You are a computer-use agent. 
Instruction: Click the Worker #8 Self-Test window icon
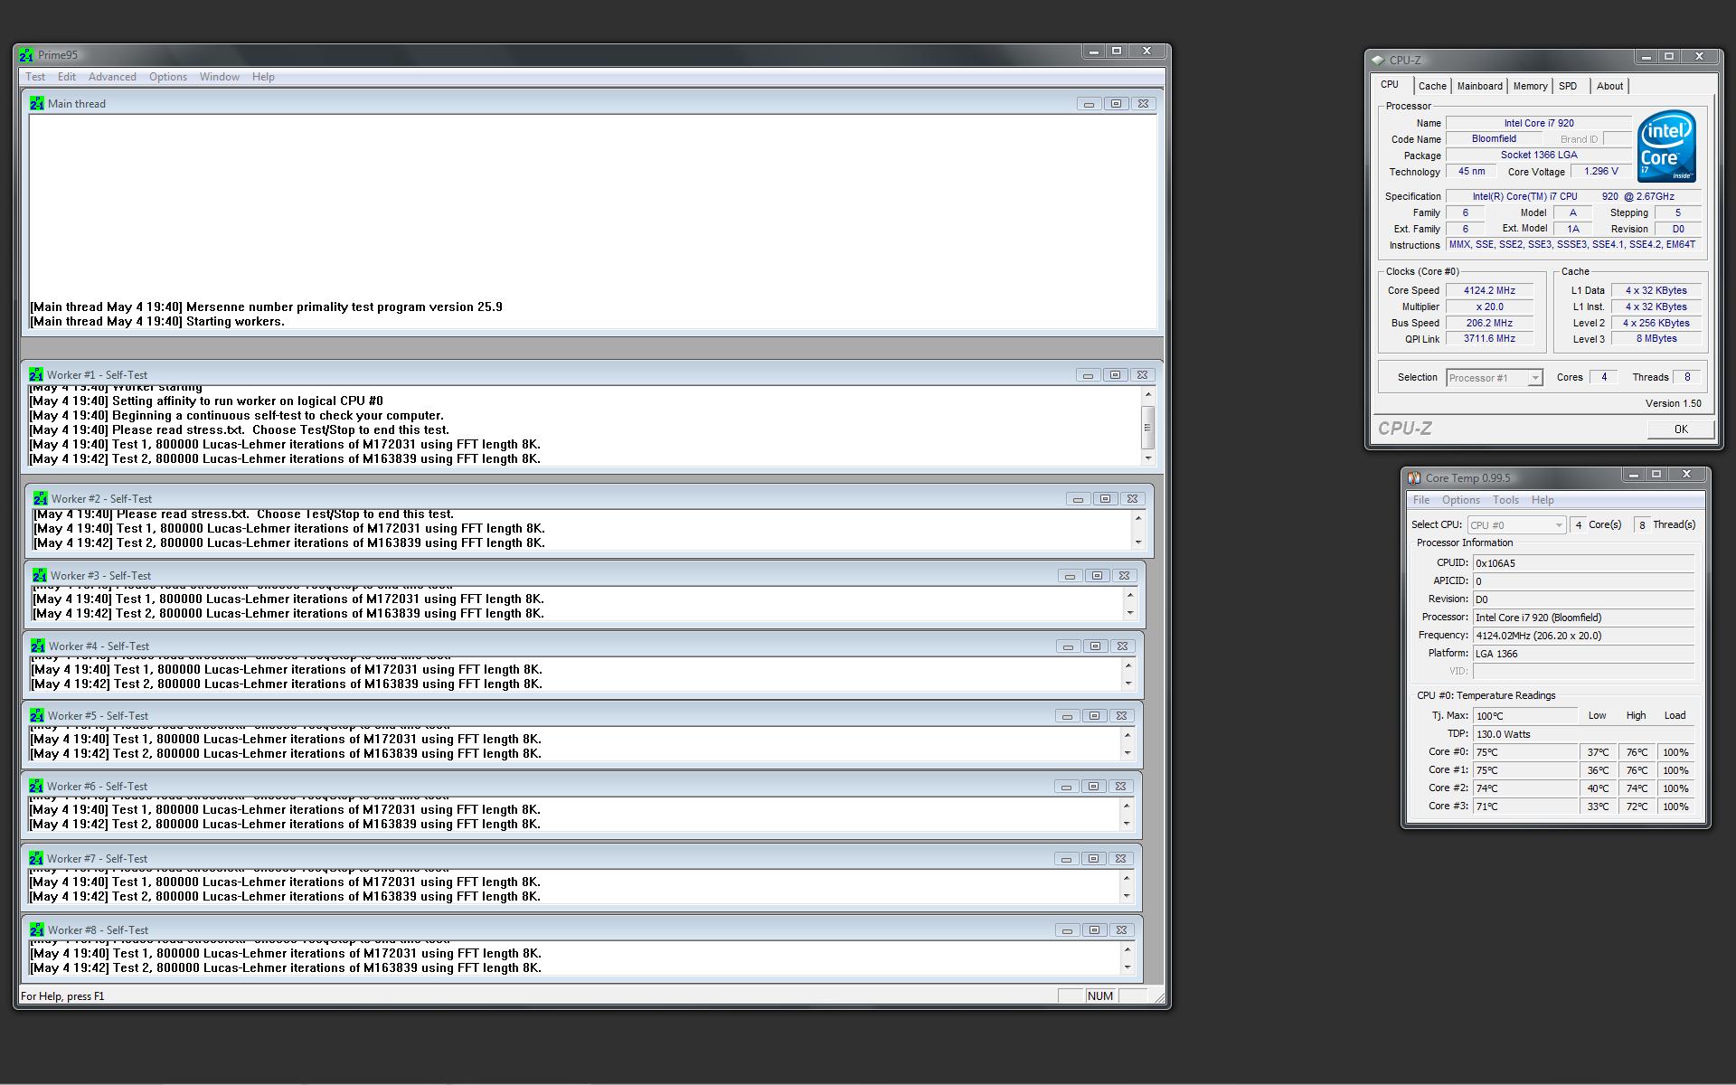(x=37, y=929)
